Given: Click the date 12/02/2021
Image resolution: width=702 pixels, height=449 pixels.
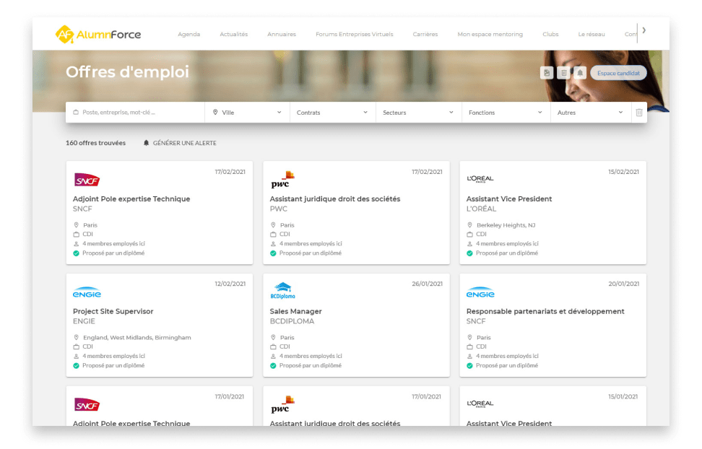Looking at the screenshot, I should point(230,284).
